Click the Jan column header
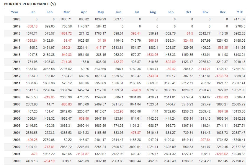Viewport: 250px width, 166px height. coord(32,12)
